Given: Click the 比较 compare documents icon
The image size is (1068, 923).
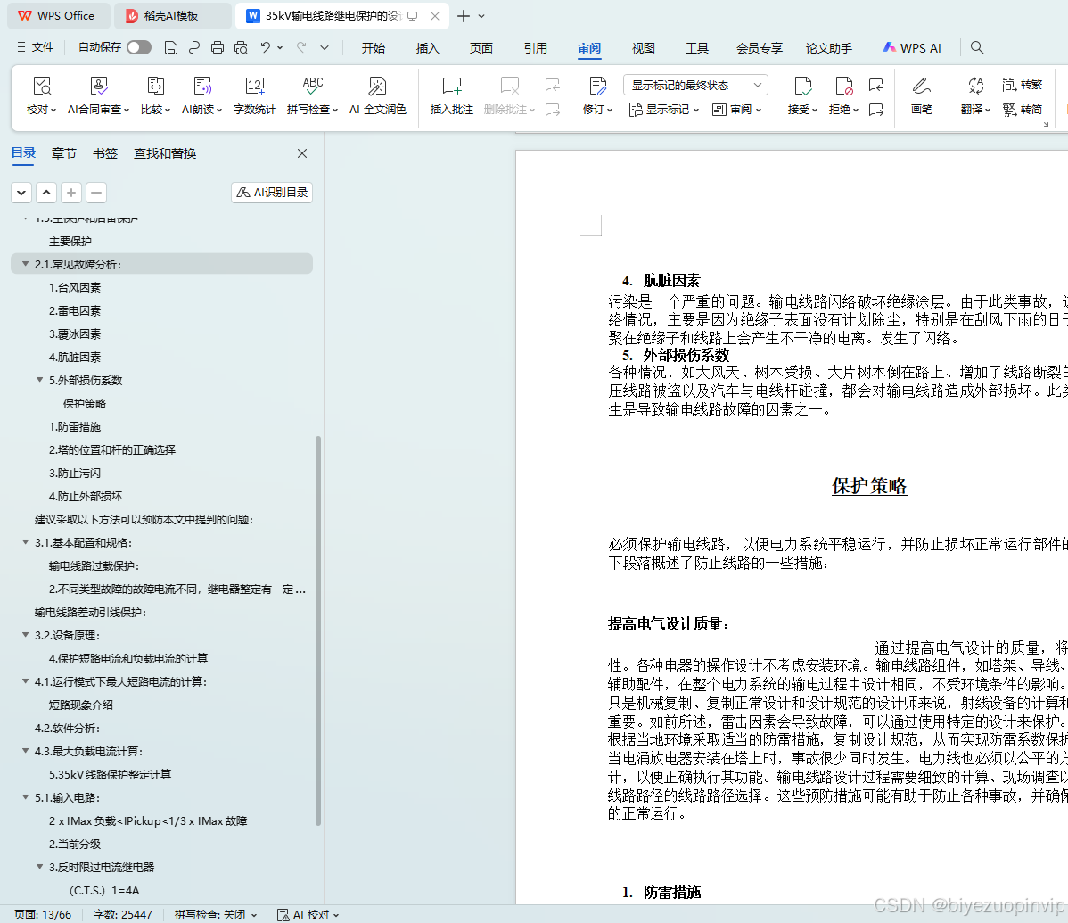Looking at the screenshot, I should [155, 95].
